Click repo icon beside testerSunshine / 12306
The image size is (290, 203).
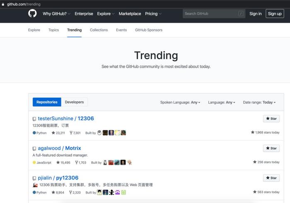(34, 119)
